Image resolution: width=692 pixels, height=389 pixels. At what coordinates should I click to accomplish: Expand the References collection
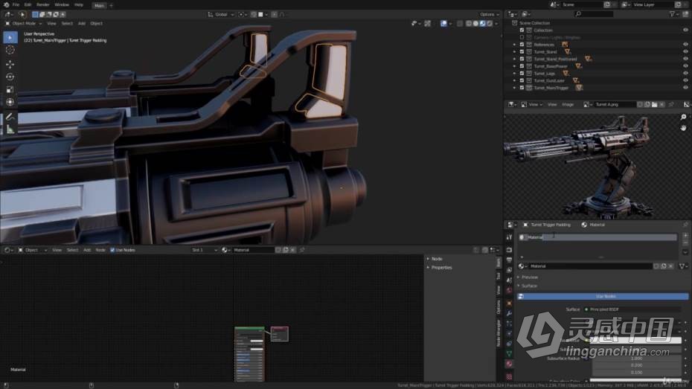point(514,45)
